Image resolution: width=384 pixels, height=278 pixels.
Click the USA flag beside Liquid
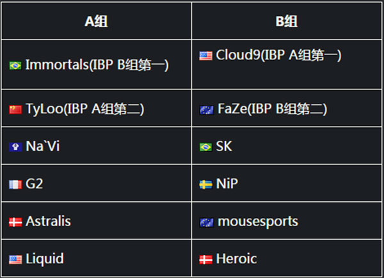pyautogui.click(x=15, y=259)
